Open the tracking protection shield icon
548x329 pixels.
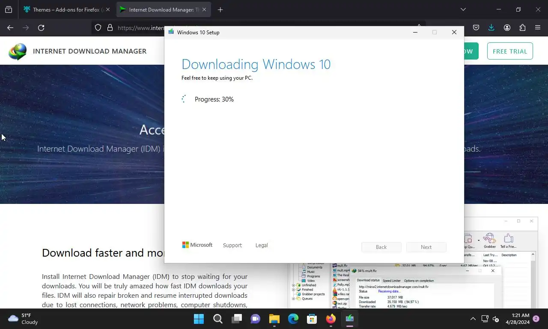coord(98,28)
